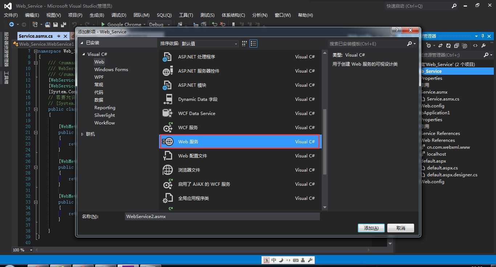Open the 编辑(E) menu
The height and width of the screenshot is (267, 496).
pyautogui.click(x=32, y=15)
